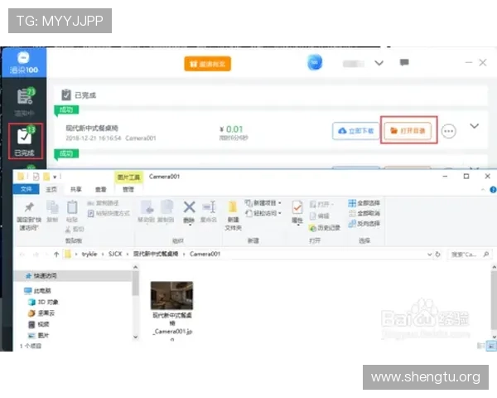Switch to the 主页 ribbon tab
497x398 pixels.
[x=51, y=190]
